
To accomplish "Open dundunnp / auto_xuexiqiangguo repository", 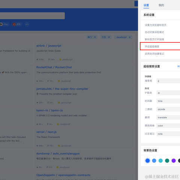I will click(58, 153).
